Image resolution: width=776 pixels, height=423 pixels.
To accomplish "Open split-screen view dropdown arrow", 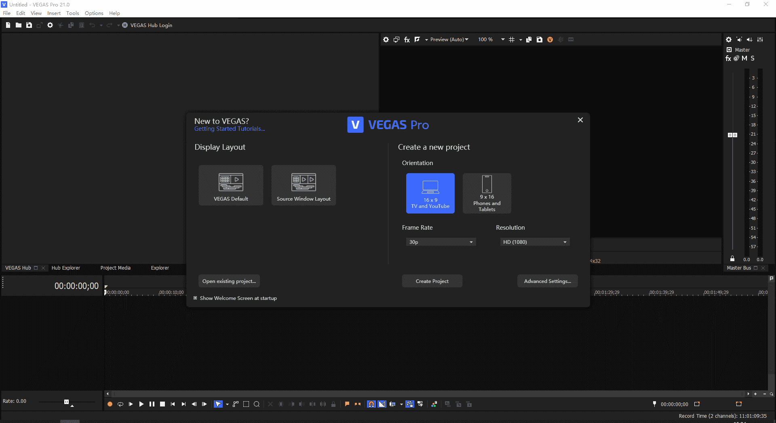I will [x=426, y=40].
